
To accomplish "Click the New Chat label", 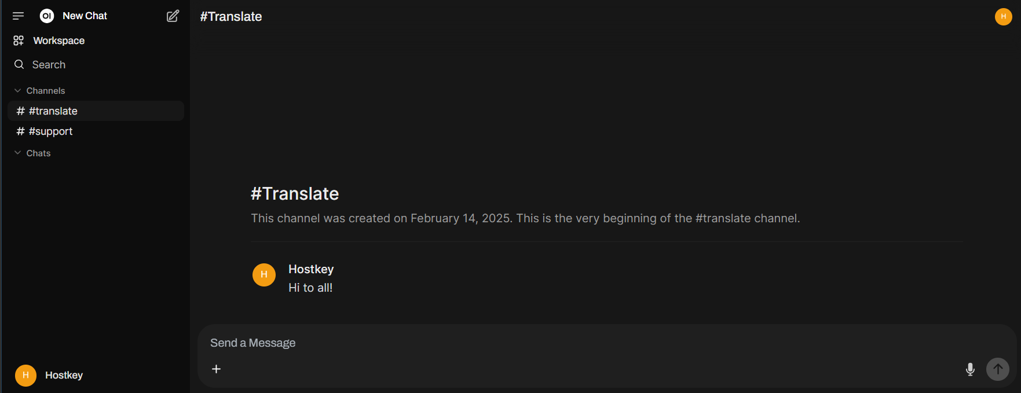I will (x=85, y=16).
